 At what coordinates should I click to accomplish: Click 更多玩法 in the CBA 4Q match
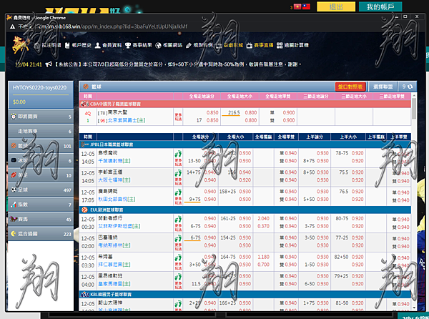tap(178, 117)
